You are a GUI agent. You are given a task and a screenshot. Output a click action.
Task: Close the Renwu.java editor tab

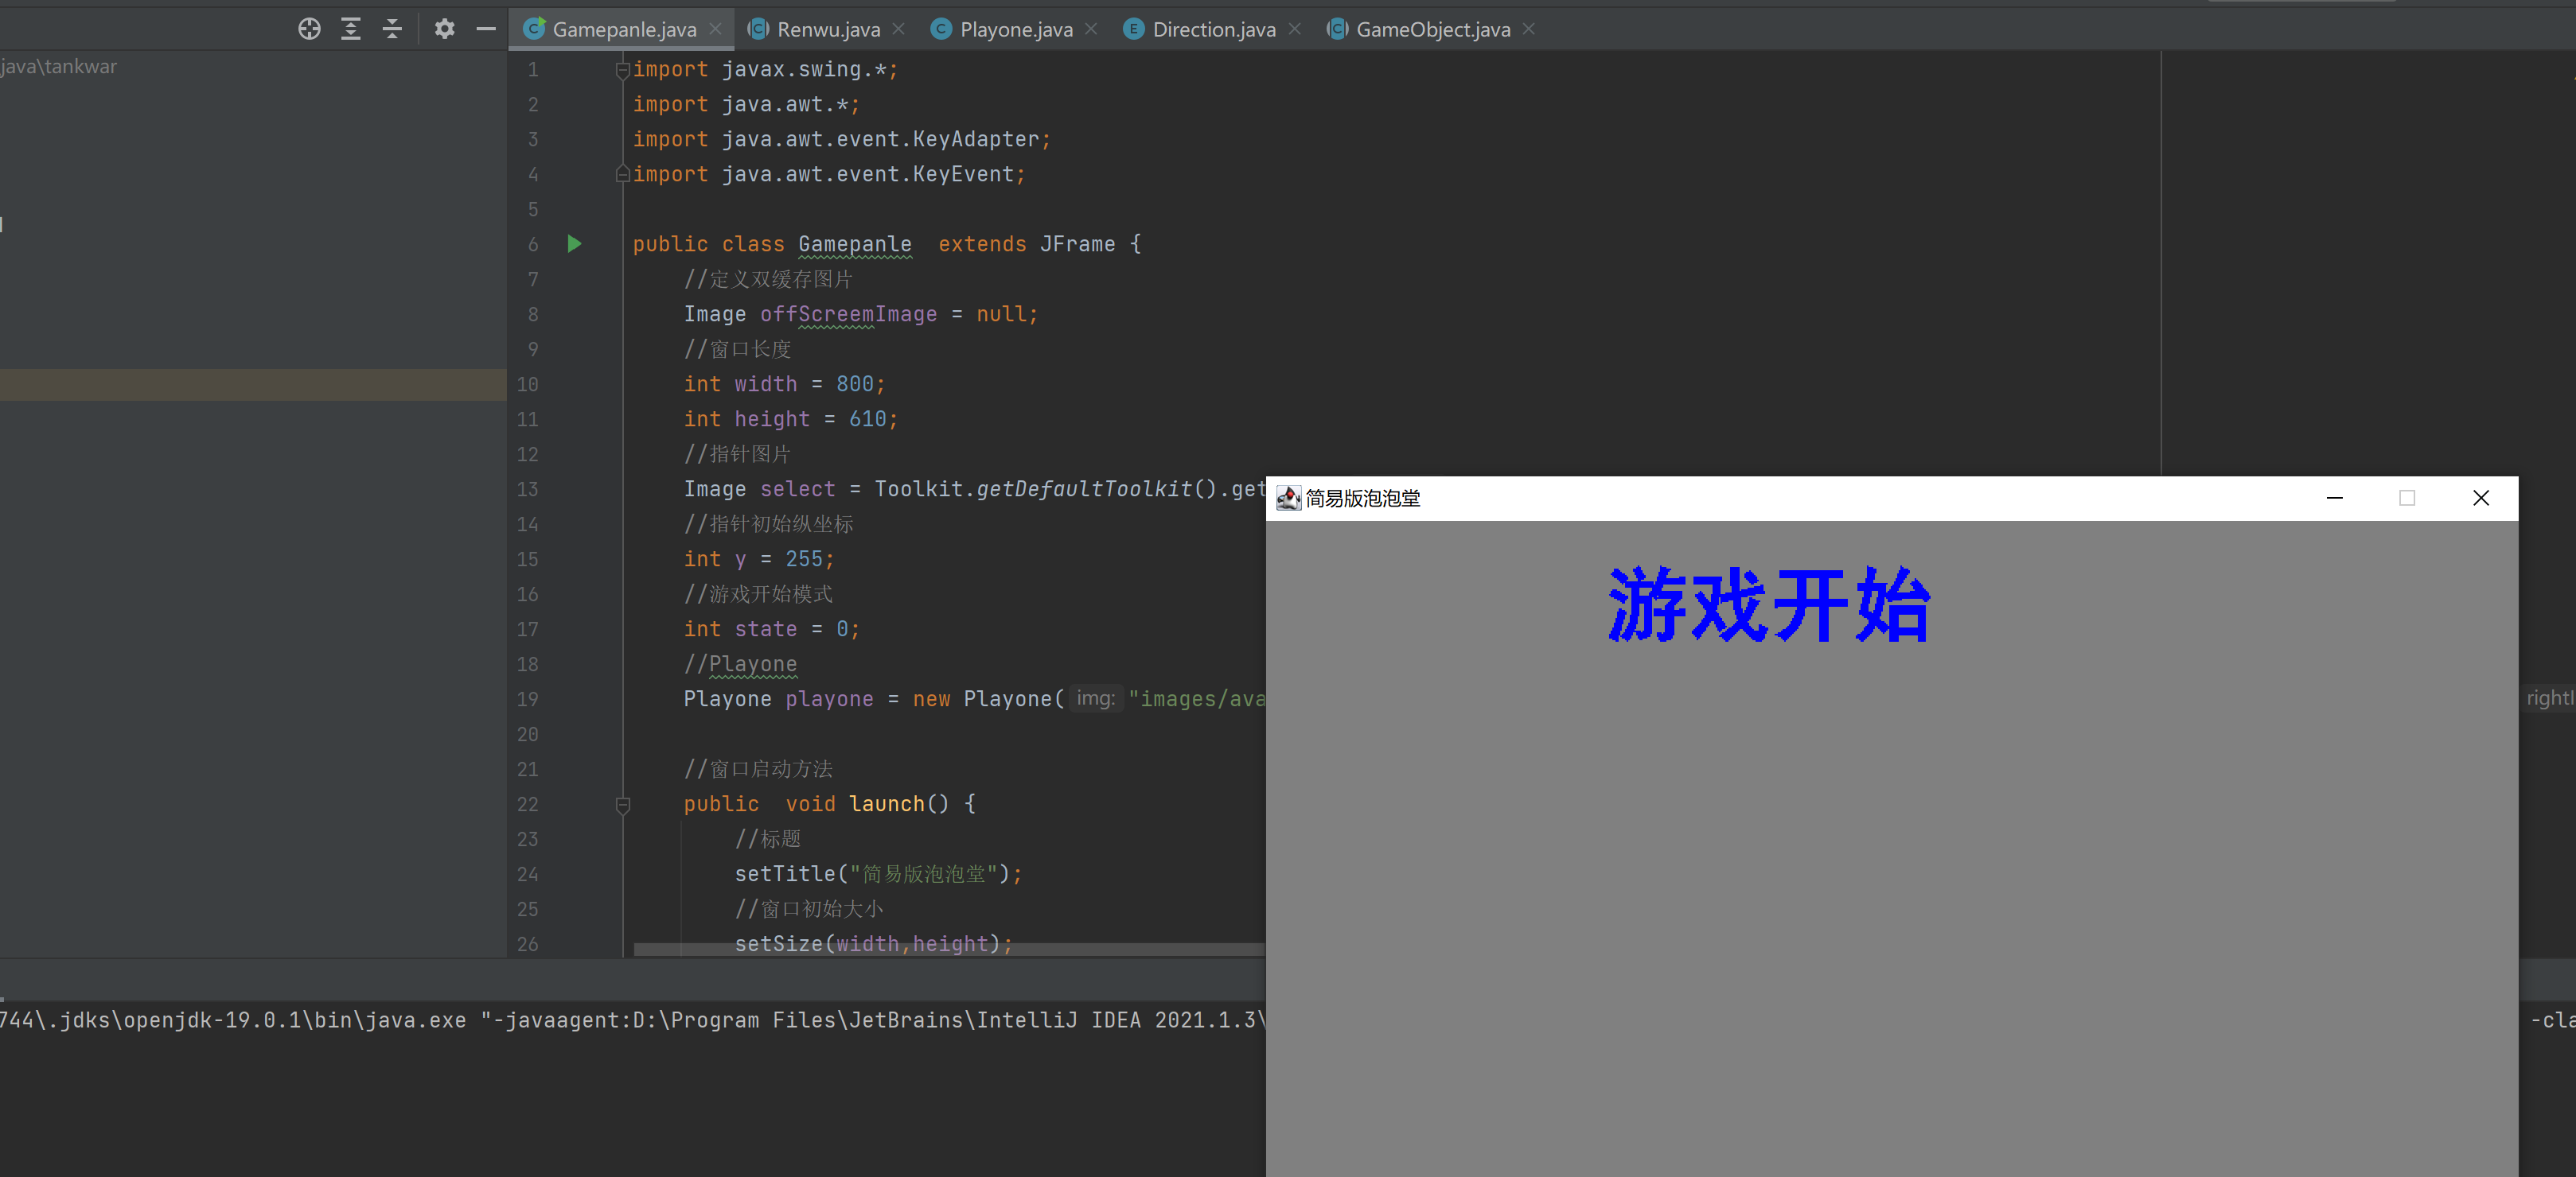(x=898, y=29)
